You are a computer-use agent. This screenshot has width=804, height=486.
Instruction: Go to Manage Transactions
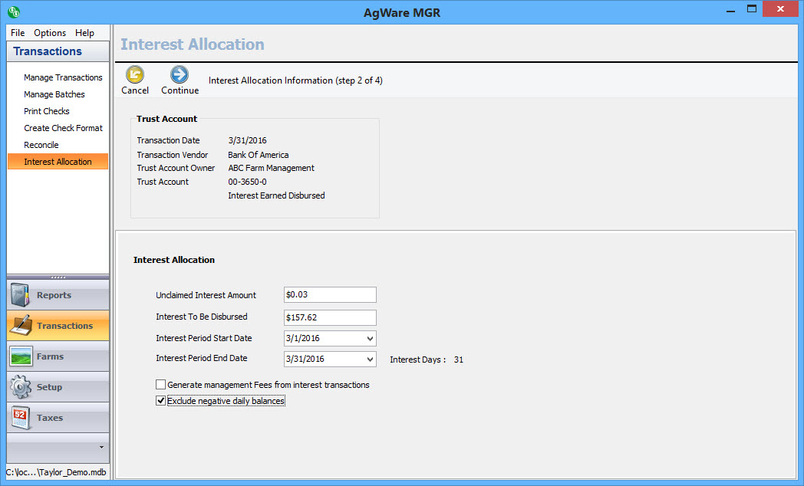63,77
